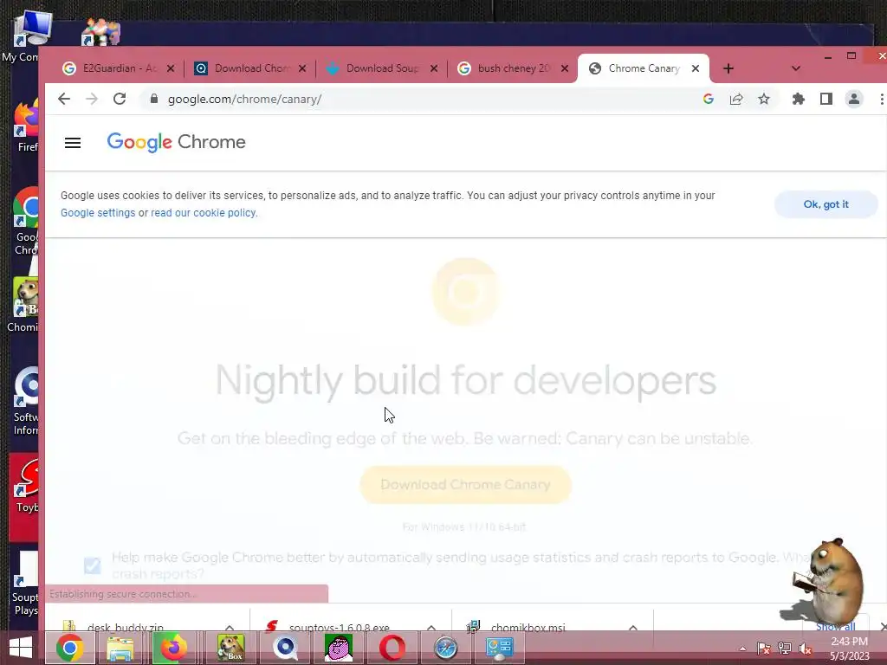Open the chomikbox.msi download

[528, 627]
